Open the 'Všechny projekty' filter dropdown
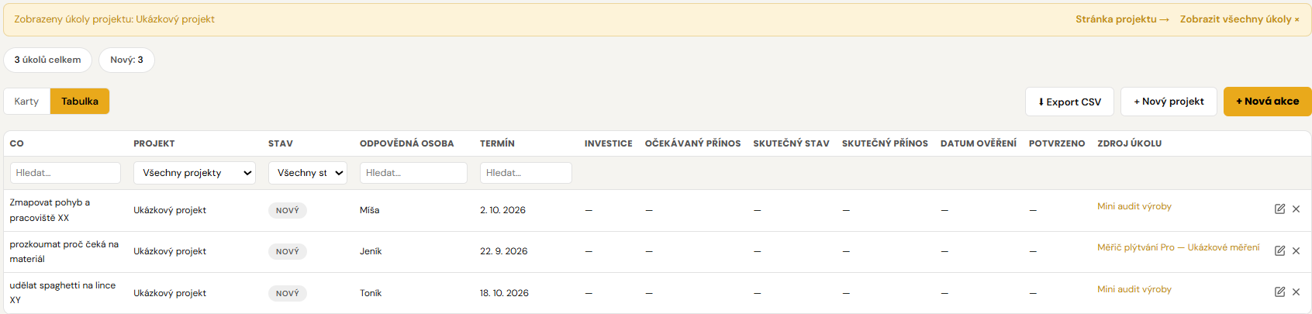Image resolution: width=1312 pixels, height=314 pixels. [x=195, y=173]
